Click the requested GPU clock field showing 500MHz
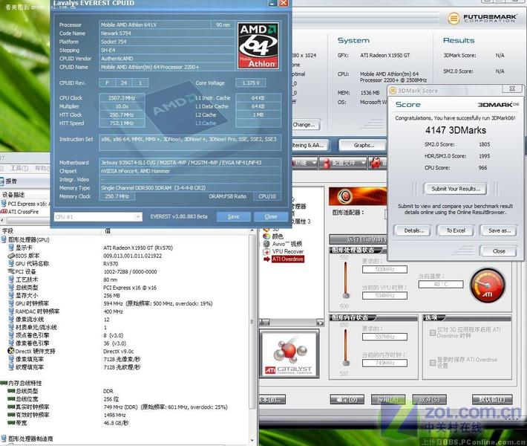 pos(384,269)
